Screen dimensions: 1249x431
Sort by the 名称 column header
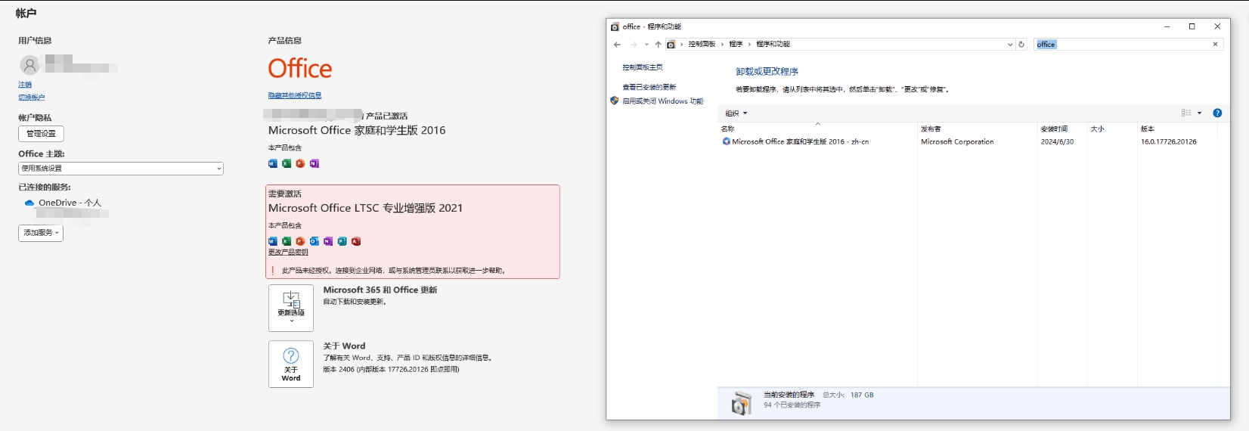click(817, 129)
